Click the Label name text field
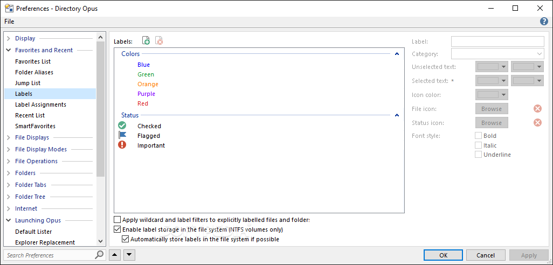The width and height of the screenshot is (553, 265). pos(497,41)
